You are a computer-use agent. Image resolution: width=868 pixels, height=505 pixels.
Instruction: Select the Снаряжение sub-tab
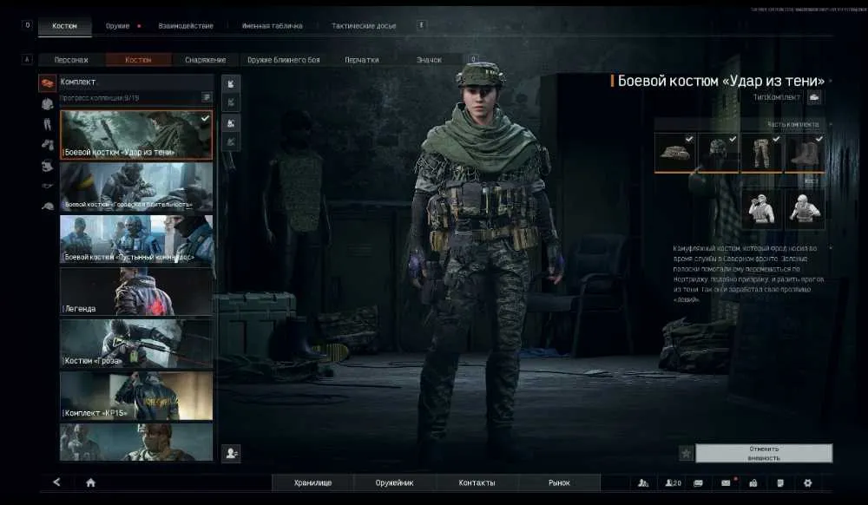click(206, 60)
